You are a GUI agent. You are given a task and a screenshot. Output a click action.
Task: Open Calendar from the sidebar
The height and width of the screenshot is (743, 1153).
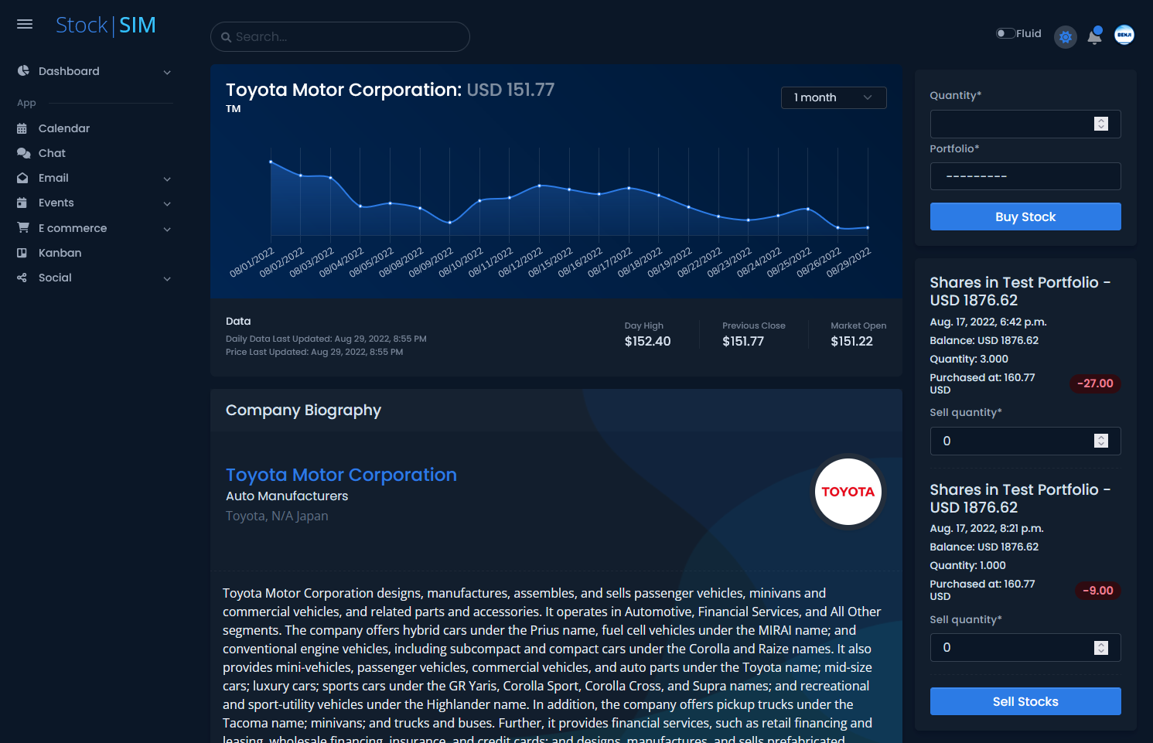coord(64,128)
